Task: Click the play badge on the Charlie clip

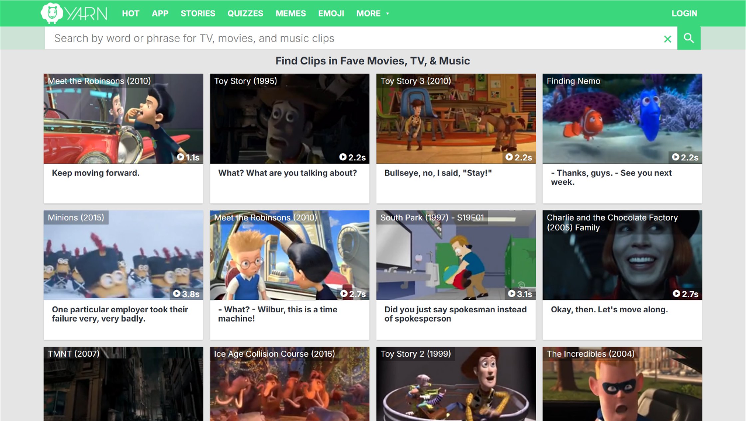Action: pyautogui.click(x=685, y=294)
